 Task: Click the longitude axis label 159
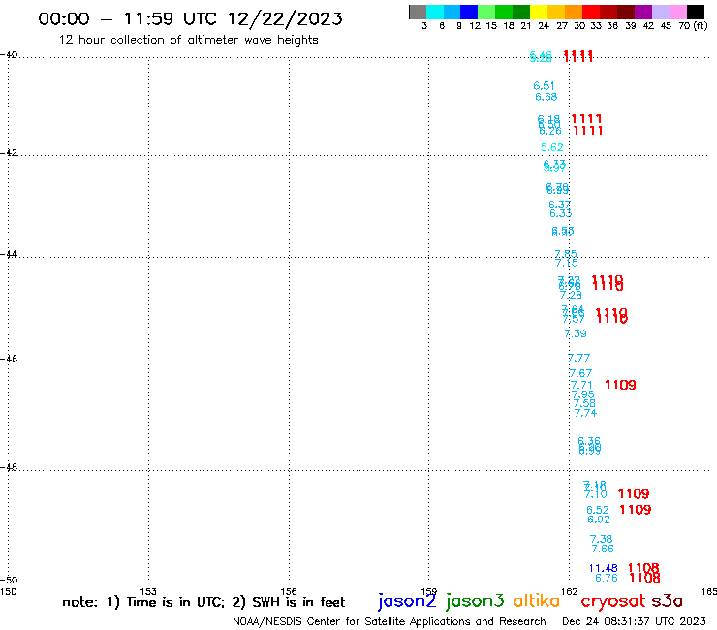[x=429, y=591]
